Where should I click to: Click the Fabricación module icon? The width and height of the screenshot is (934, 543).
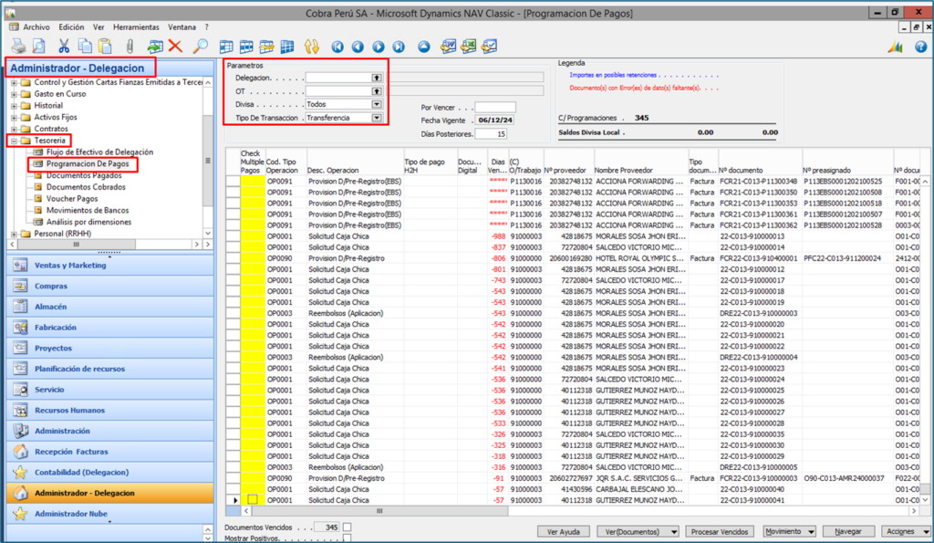point(20,328)
